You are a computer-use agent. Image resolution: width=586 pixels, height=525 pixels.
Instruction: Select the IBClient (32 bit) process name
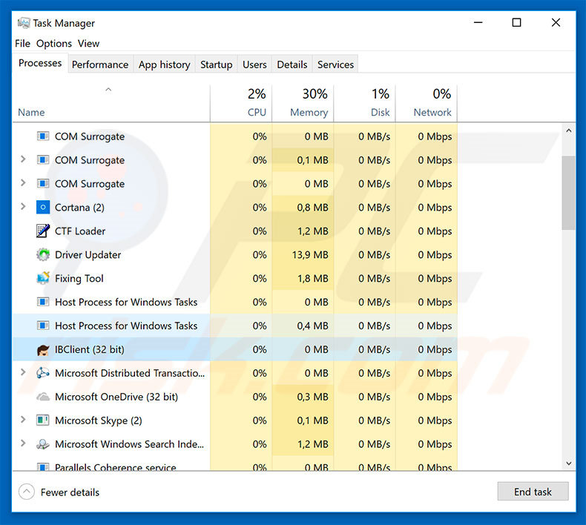(x=89, y=349)
